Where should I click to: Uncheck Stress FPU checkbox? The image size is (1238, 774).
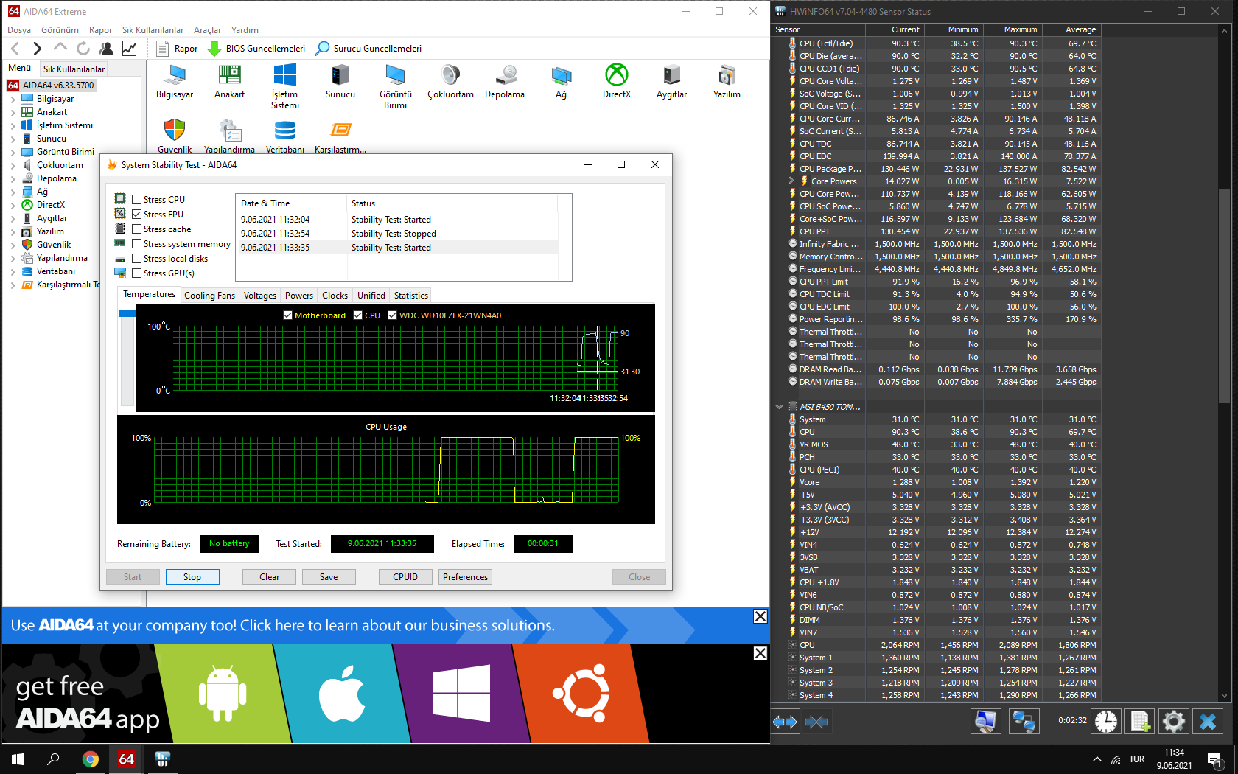pyautogui.click(x=136, y=215)
